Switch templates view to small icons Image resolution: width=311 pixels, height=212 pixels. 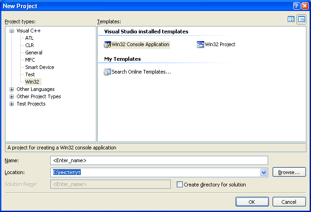click(301, 19)
